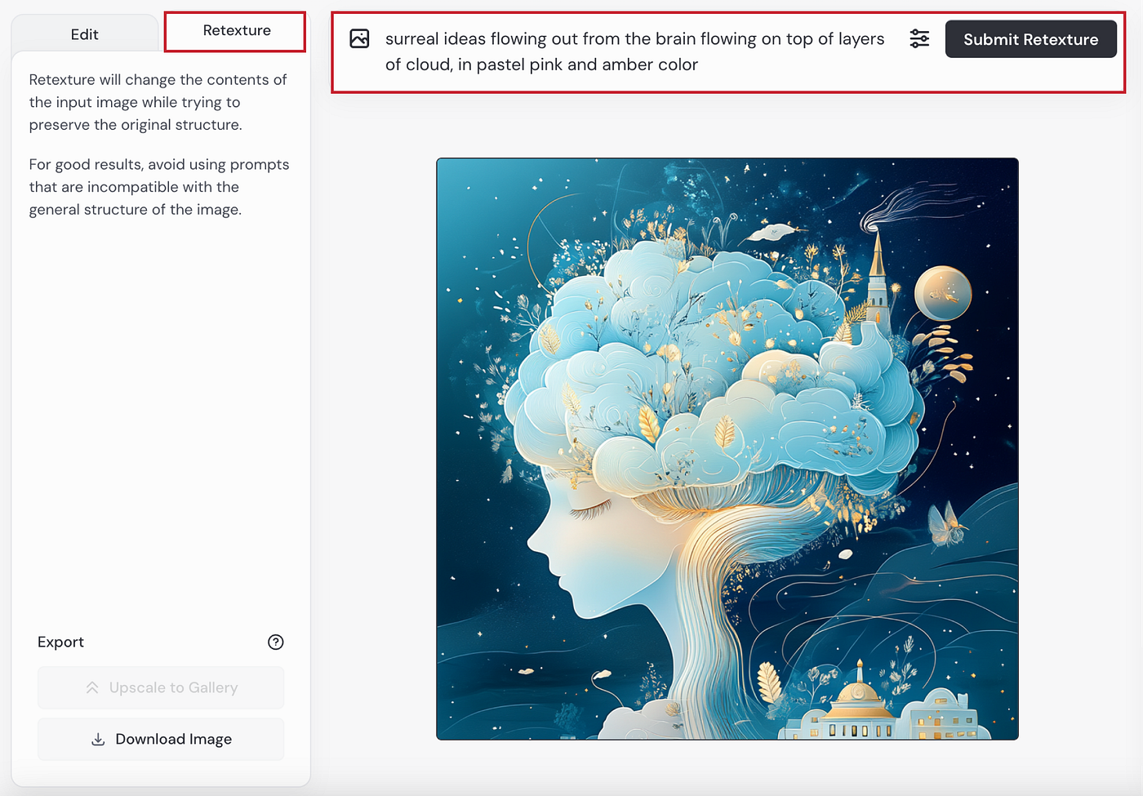Click the image icon beside the prompt
1143x796 pixels.
359,38
